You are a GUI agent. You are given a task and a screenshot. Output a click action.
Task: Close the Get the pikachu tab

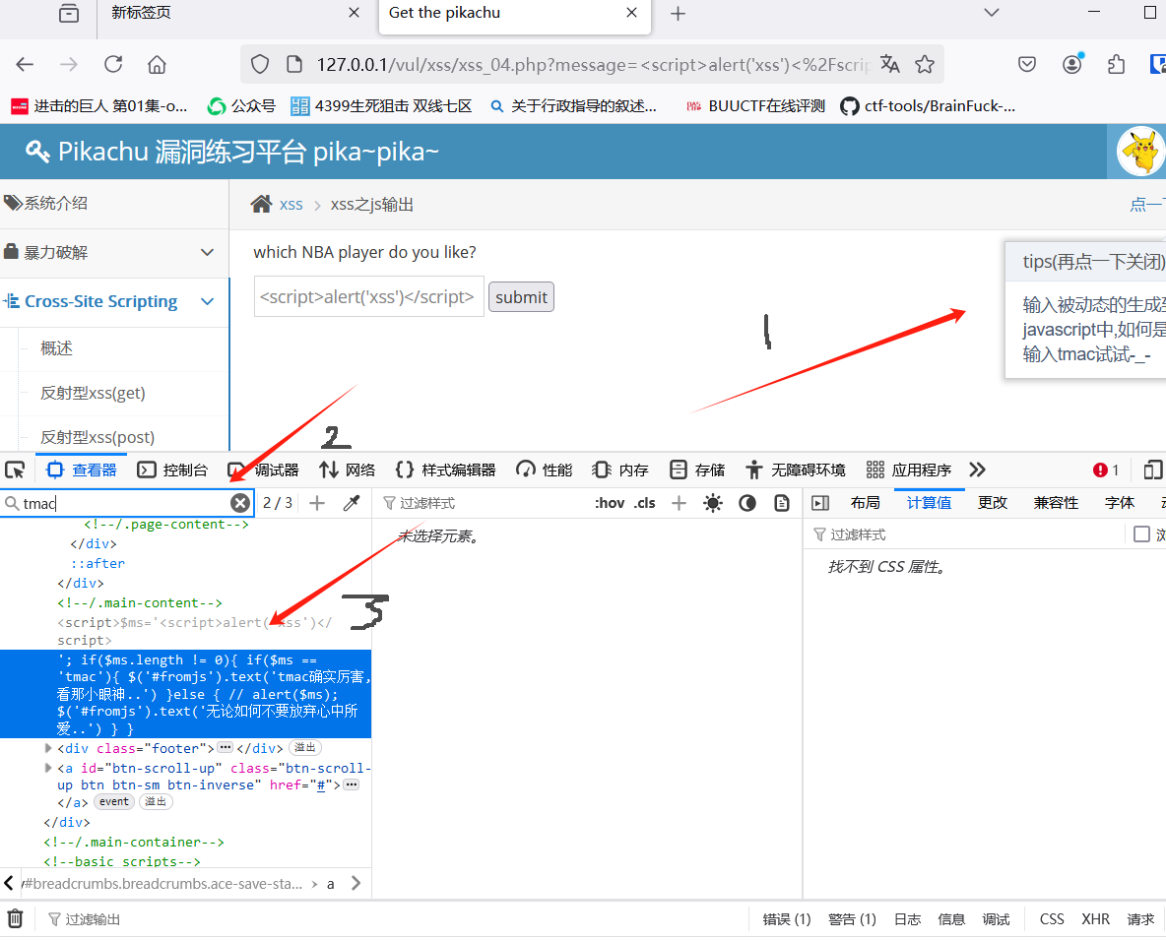631,13
